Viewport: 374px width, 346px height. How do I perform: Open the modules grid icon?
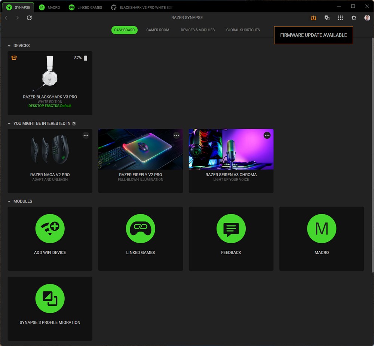(x=340, y=18)
